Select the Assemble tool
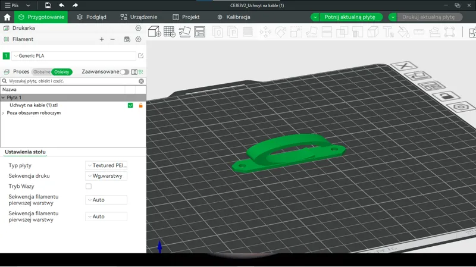476x267 pixels. pos(434,32)
